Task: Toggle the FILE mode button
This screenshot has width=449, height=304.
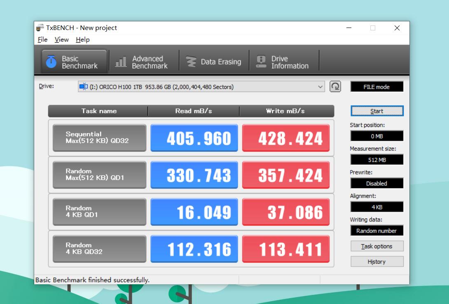Action: pos(377,87)
